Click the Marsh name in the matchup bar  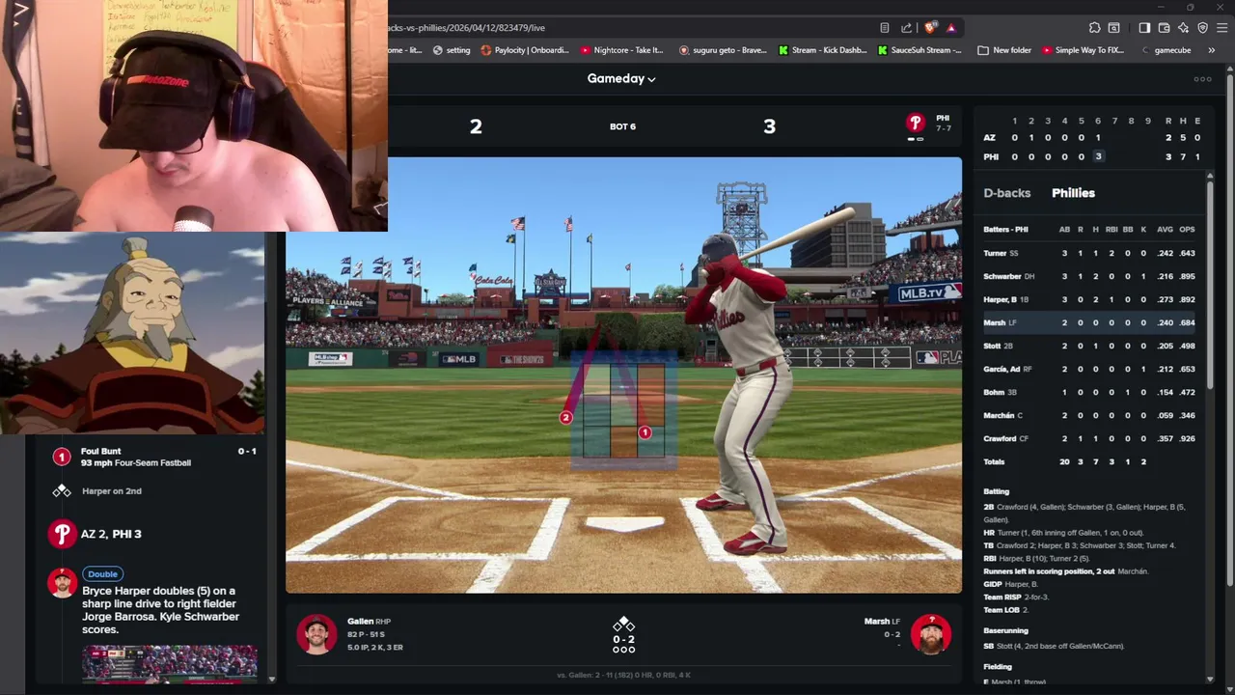pyautogui.click(x=876, y=622)
